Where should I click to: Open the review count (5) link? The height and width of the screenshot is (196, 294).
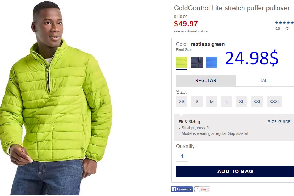(x=287, y=28)
